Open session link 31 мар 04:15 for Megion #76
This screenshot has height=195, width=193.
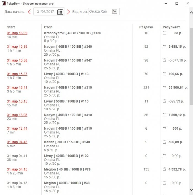(x=17, y=169)
